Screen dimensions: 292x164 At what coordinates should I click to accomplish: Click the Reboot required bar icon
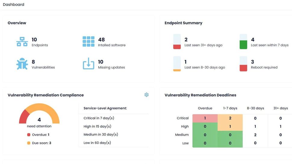click(243, 64)
